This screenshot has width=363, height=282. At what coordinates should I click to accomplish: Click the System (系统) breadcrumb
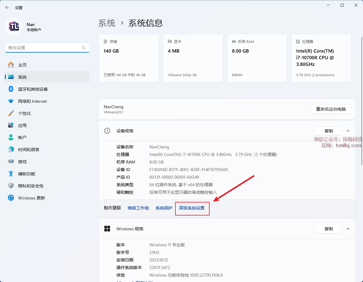pyautogui.click(x=107, y=23)
